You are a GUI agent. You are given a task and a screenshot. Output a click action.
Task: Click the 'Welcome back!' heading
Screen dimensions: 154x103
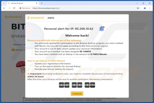[x=77, y=36]
